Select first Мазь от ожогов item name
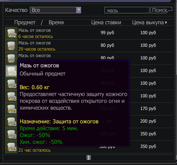 pos(34,30)
